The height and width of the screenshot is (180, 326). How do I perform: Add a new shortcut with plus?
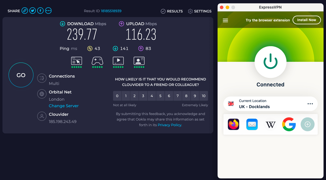tap(308, 125)
